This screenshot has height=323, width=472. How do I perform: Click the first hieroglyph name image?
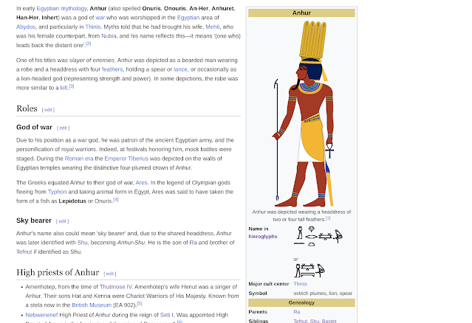[318, 236]
